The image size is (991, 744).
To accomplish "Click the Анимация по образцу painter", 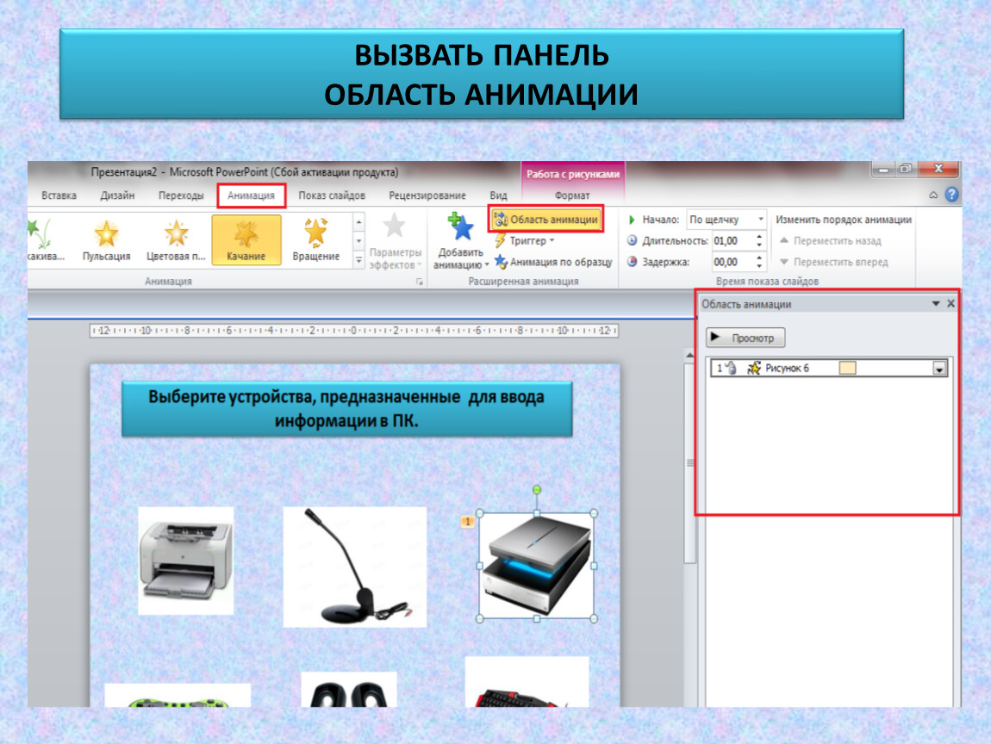I will 553,263.
